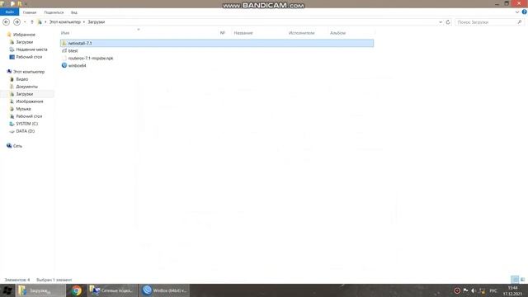Open the Поделиться ribbon tab

coord(54,12)
